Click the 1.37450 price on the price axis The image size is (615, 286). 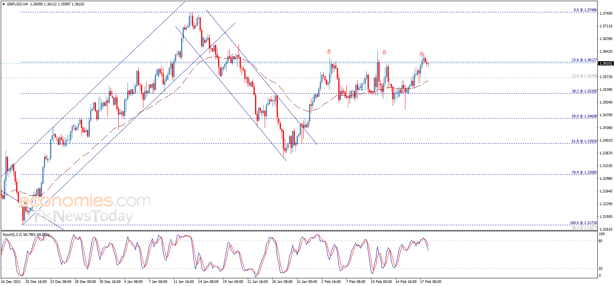[605, 13]
